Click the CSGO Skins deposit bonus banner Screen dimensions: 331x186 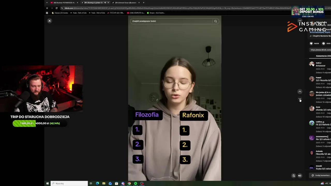tap(308, 12)
